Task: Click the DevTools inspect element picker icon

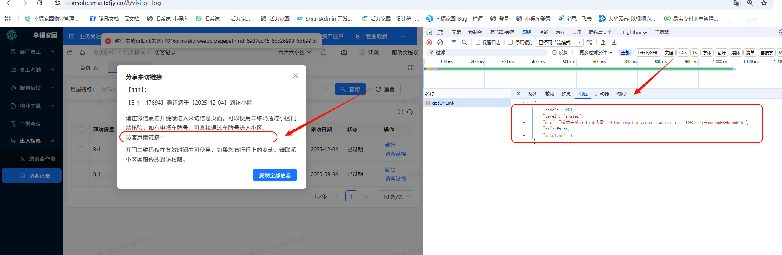Action: [x=429, y=32]
